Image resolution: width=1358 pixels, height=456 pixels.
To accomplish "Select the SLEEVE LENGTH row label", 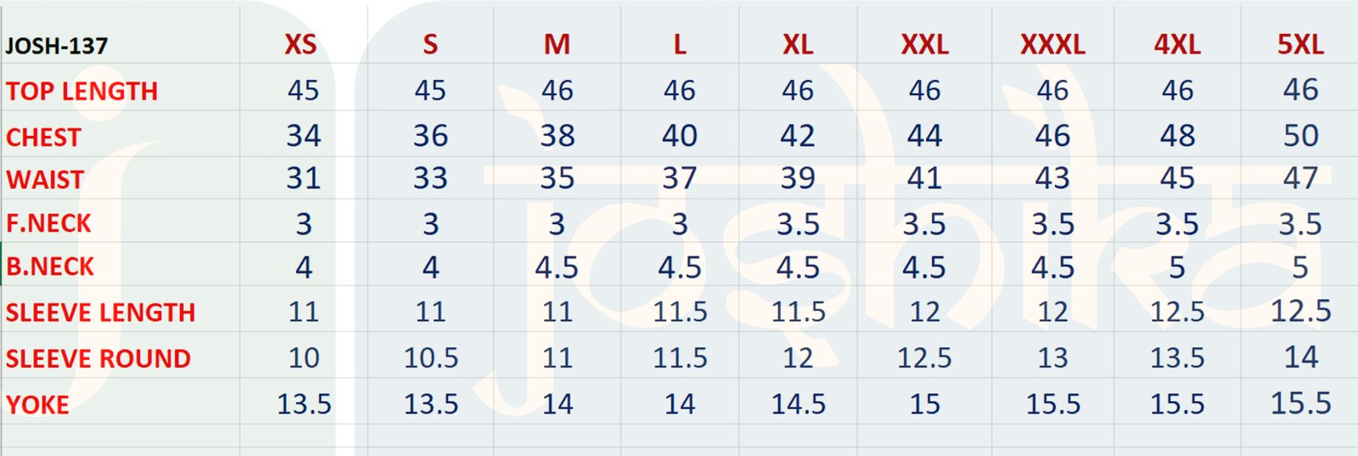I will [100, 312].
